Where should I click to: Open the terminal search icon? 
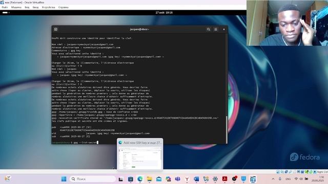(209, 30)
